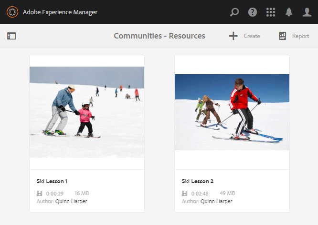Open the user profile icon
Image resolution: width=318 pixels, height=225 pixels.
[307, 12]
